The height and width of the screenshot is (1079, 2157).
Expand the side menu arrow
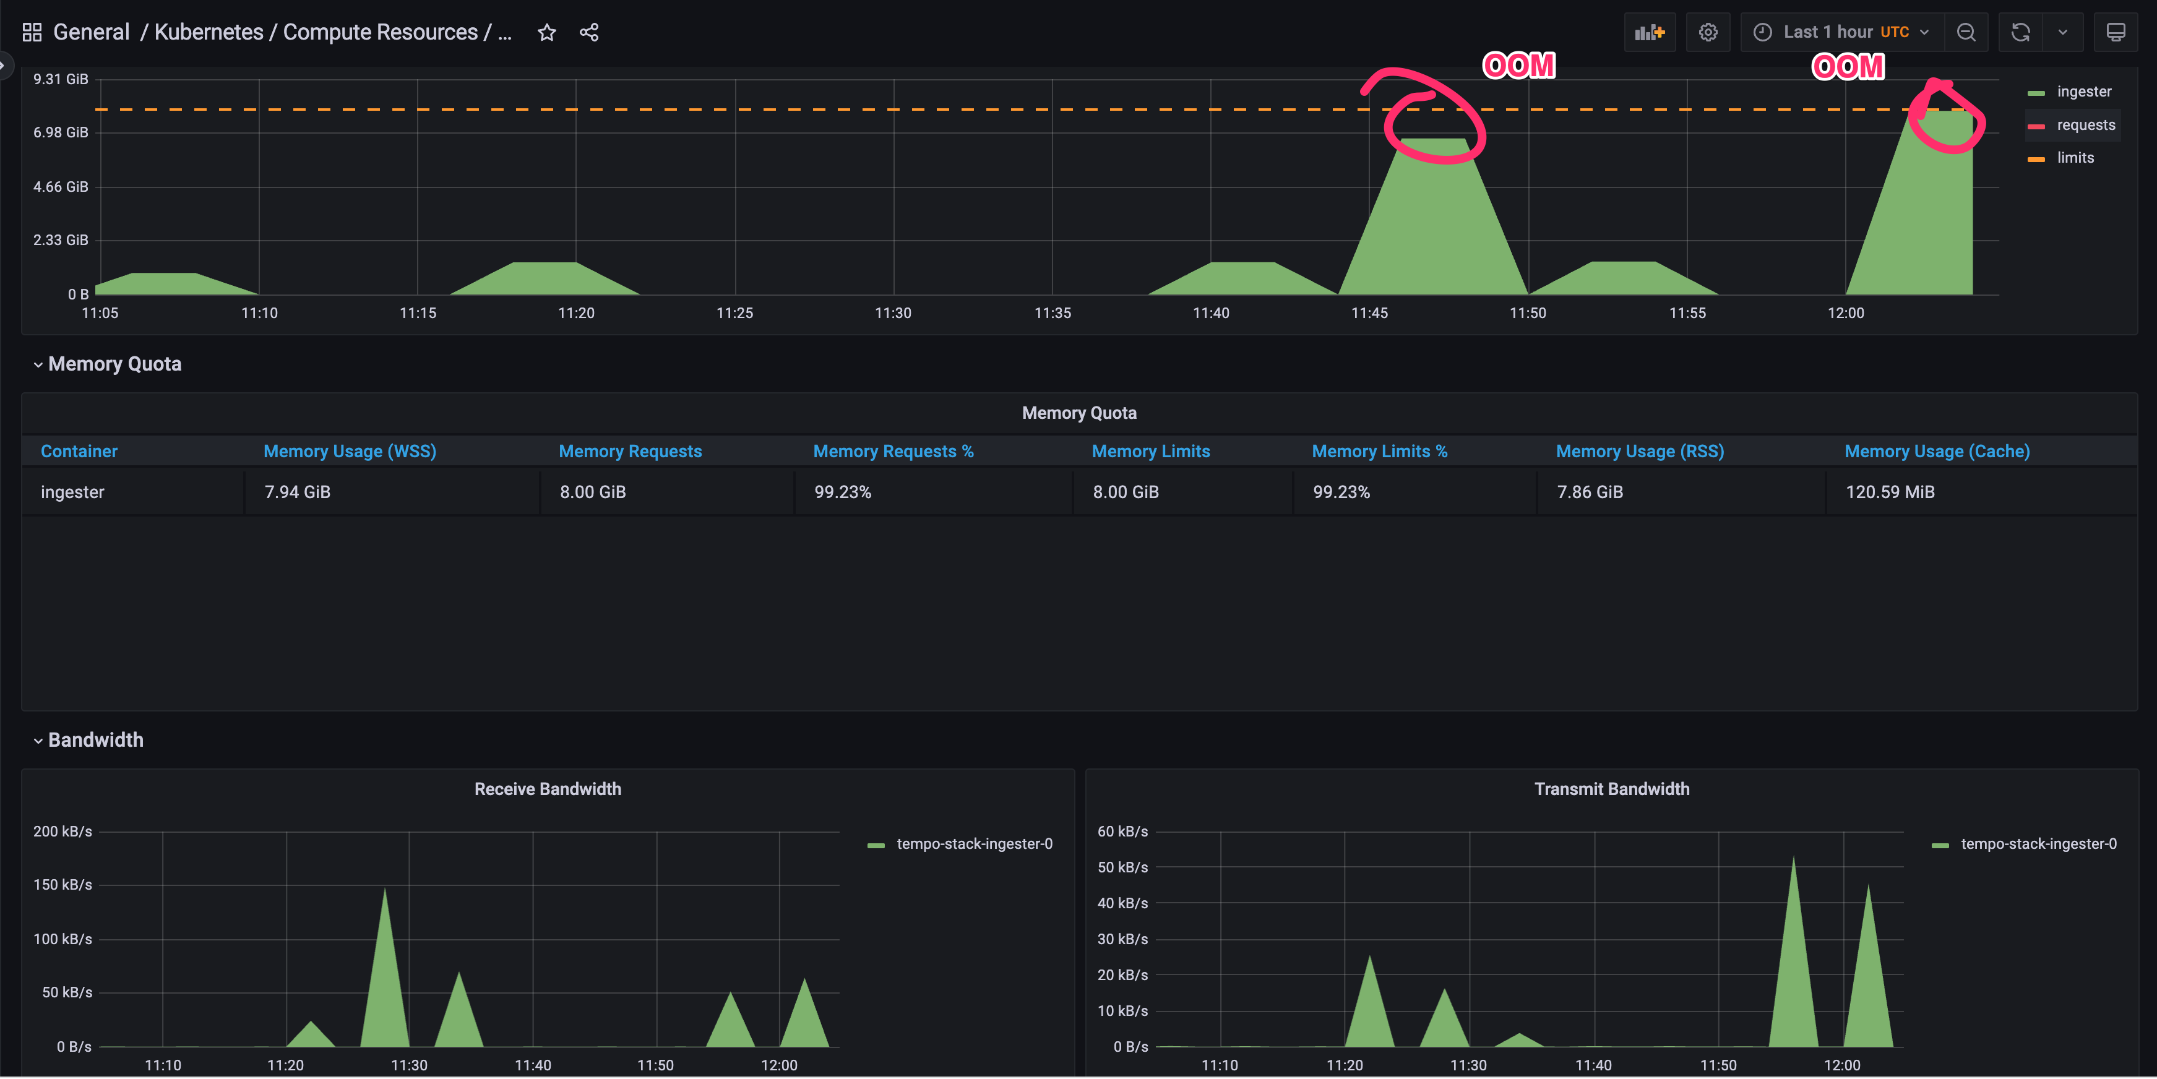point(4,64)
